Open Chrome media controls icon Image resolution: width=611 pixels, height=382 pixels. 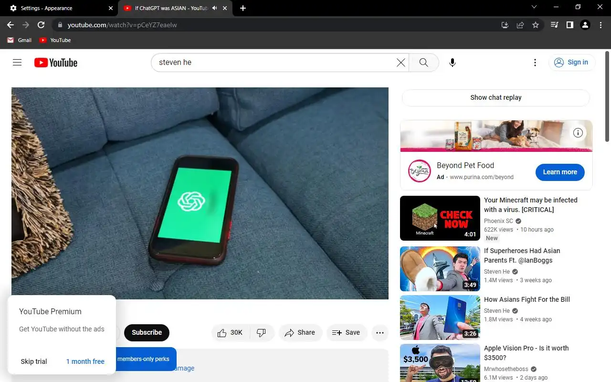pyautogui.click(x=554, y=25)
